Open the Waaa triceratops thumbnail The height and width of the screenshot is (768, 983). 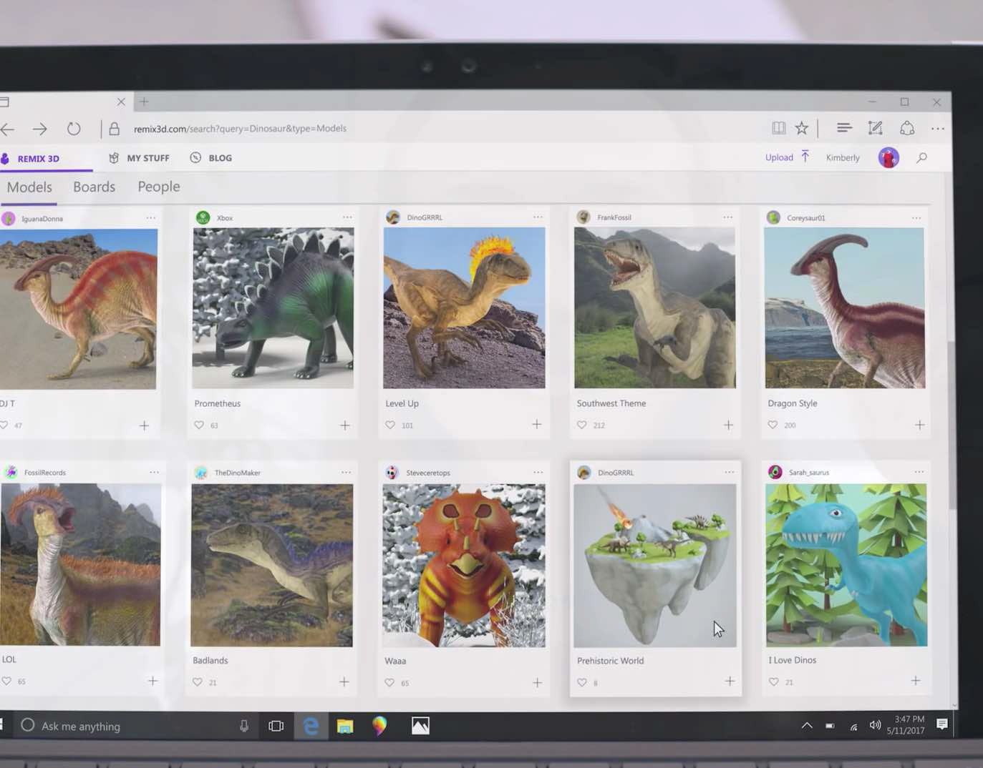click(x=464, y=566)
